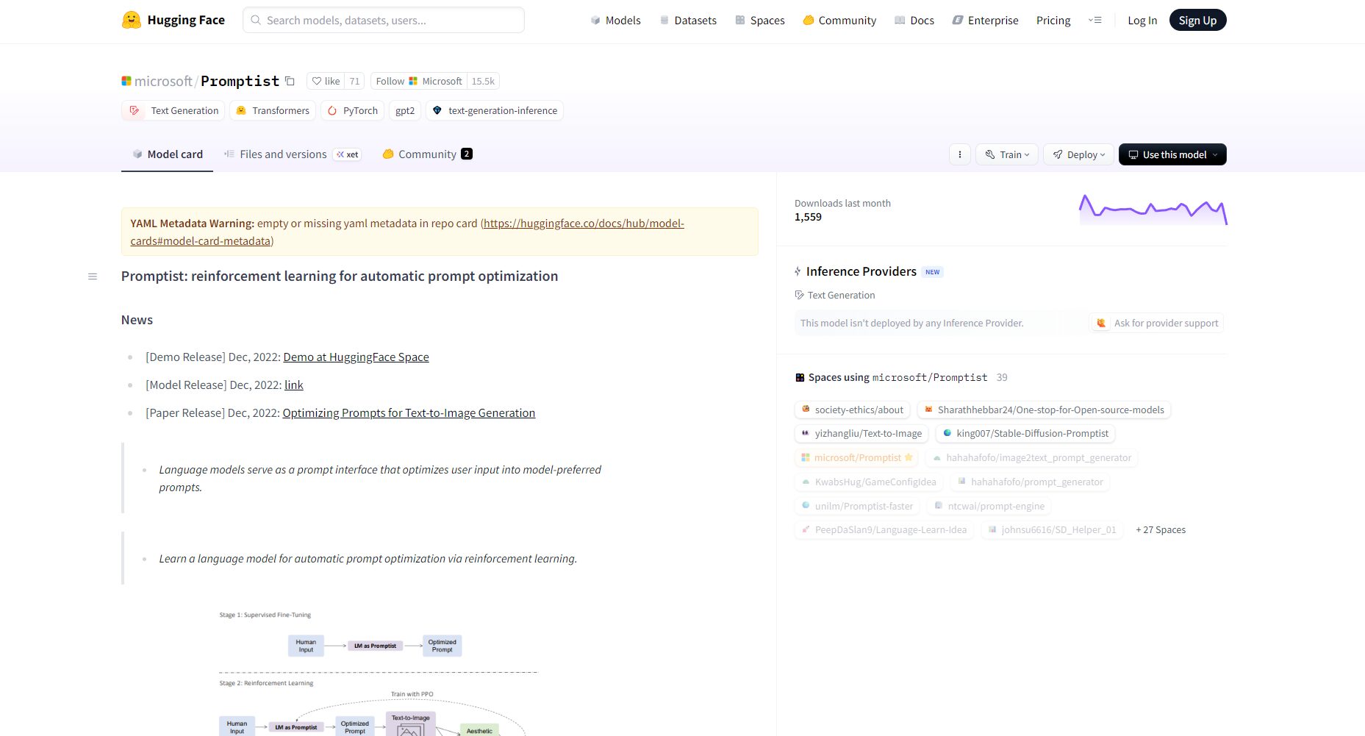
Task: Open the like count 71
Action: coord(354,81)
